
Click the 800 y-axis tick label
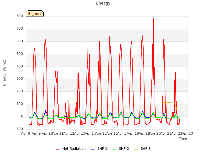coord(20,16)
